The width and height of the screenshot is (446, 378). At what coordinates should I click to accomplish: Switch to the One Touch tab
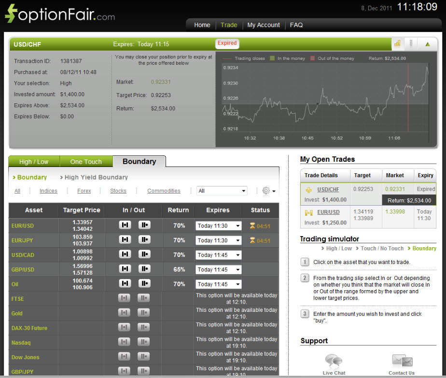[x=86, y=162]
